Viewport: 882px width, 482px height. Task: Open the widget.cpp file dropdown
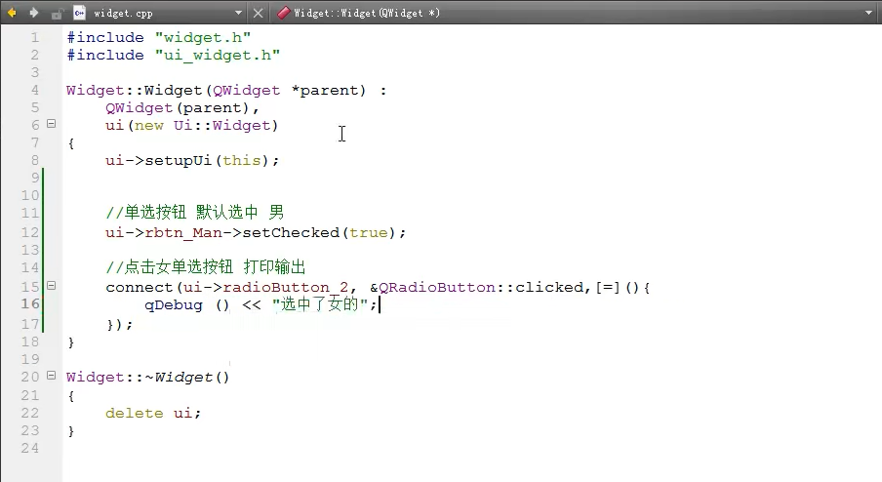[238, 13]
